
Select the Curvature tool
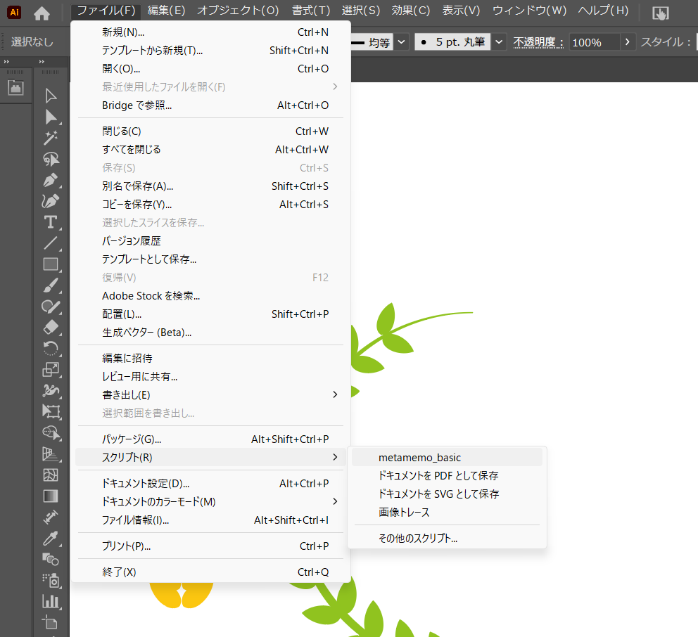(51, 201)
